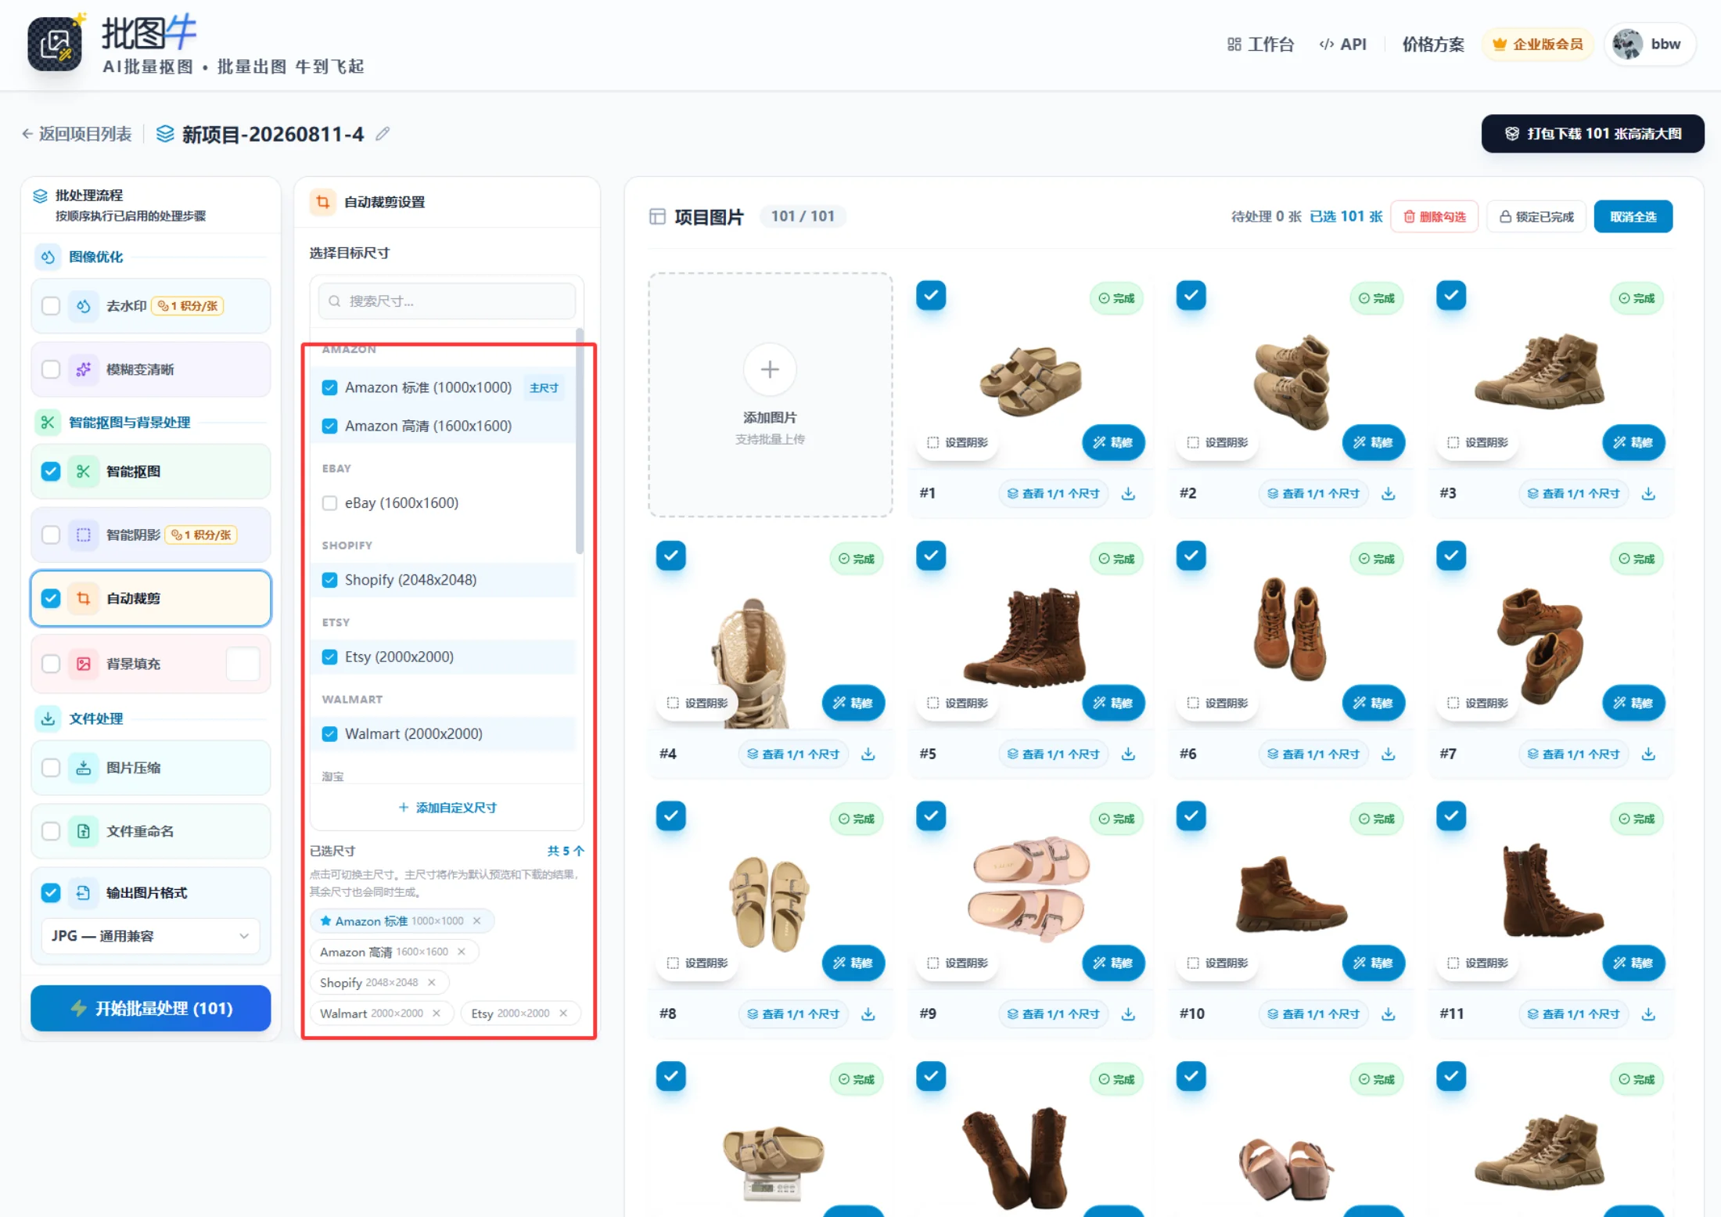Go to 价格方案 pricing page

[1433, 45]
